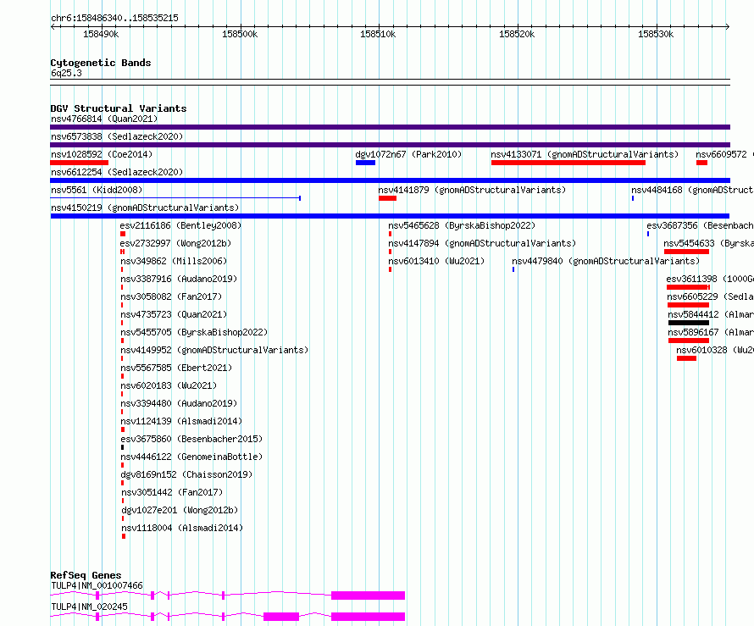Screen dimensions: 754x626
Task: Click the dgv1072n67 (Park2010) blue bar
Action: coord(365,163)
